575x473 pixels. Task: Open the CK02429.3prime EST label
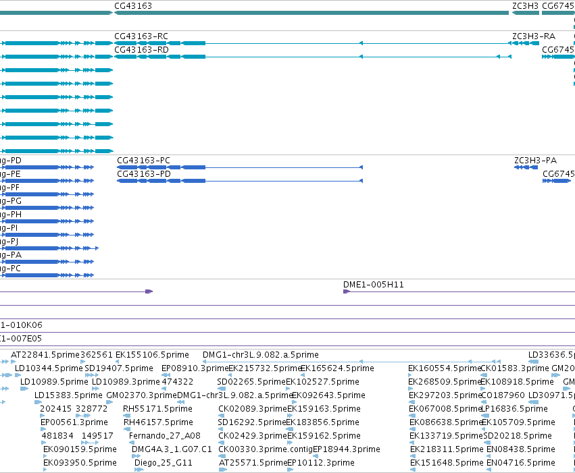tap(253, 436)
